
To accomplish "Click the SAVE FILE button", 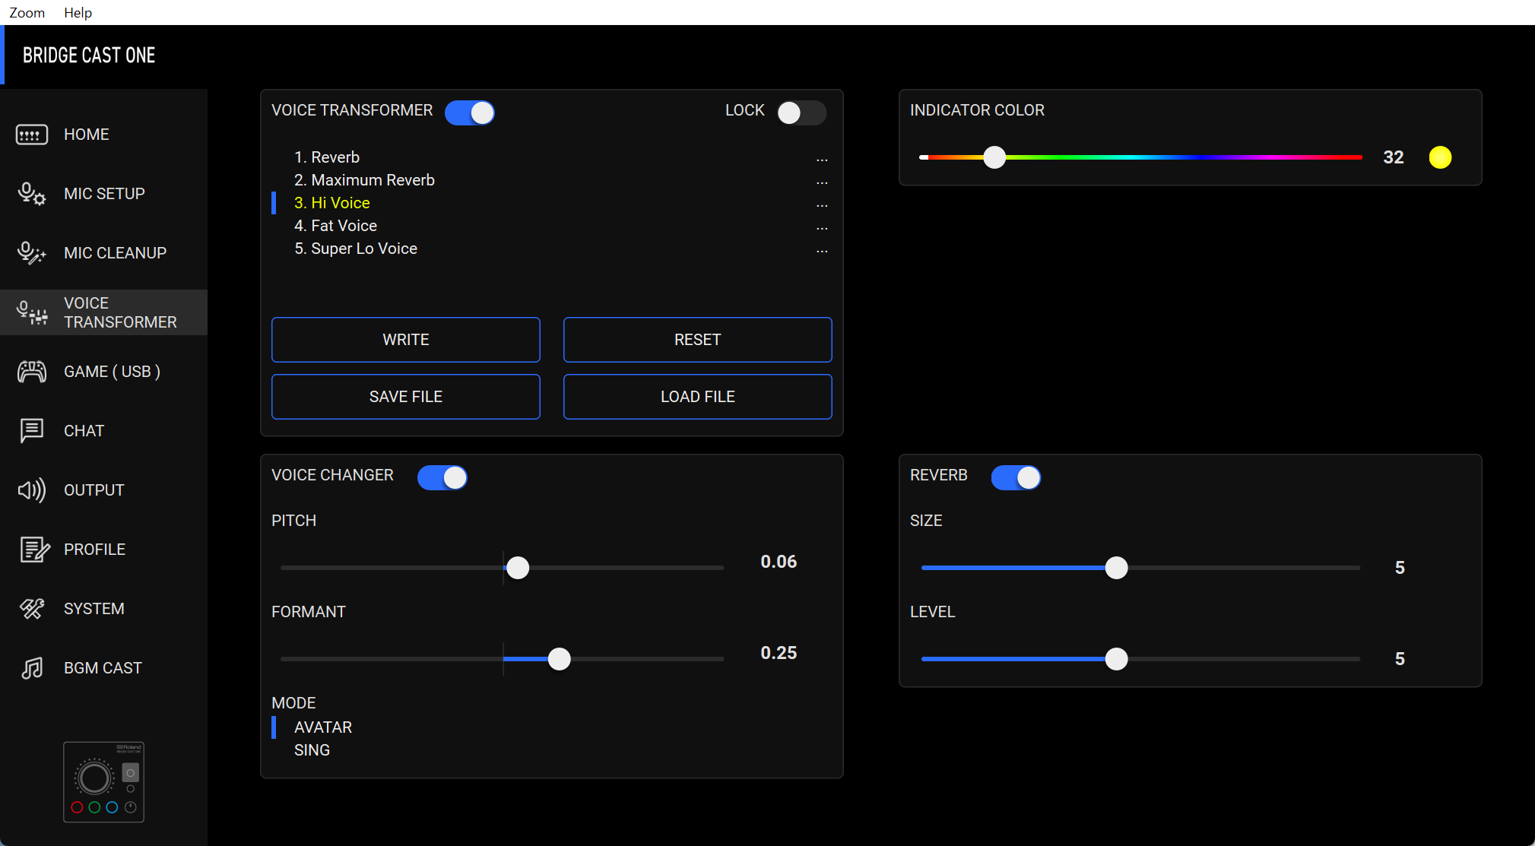I will pos(406,397).
